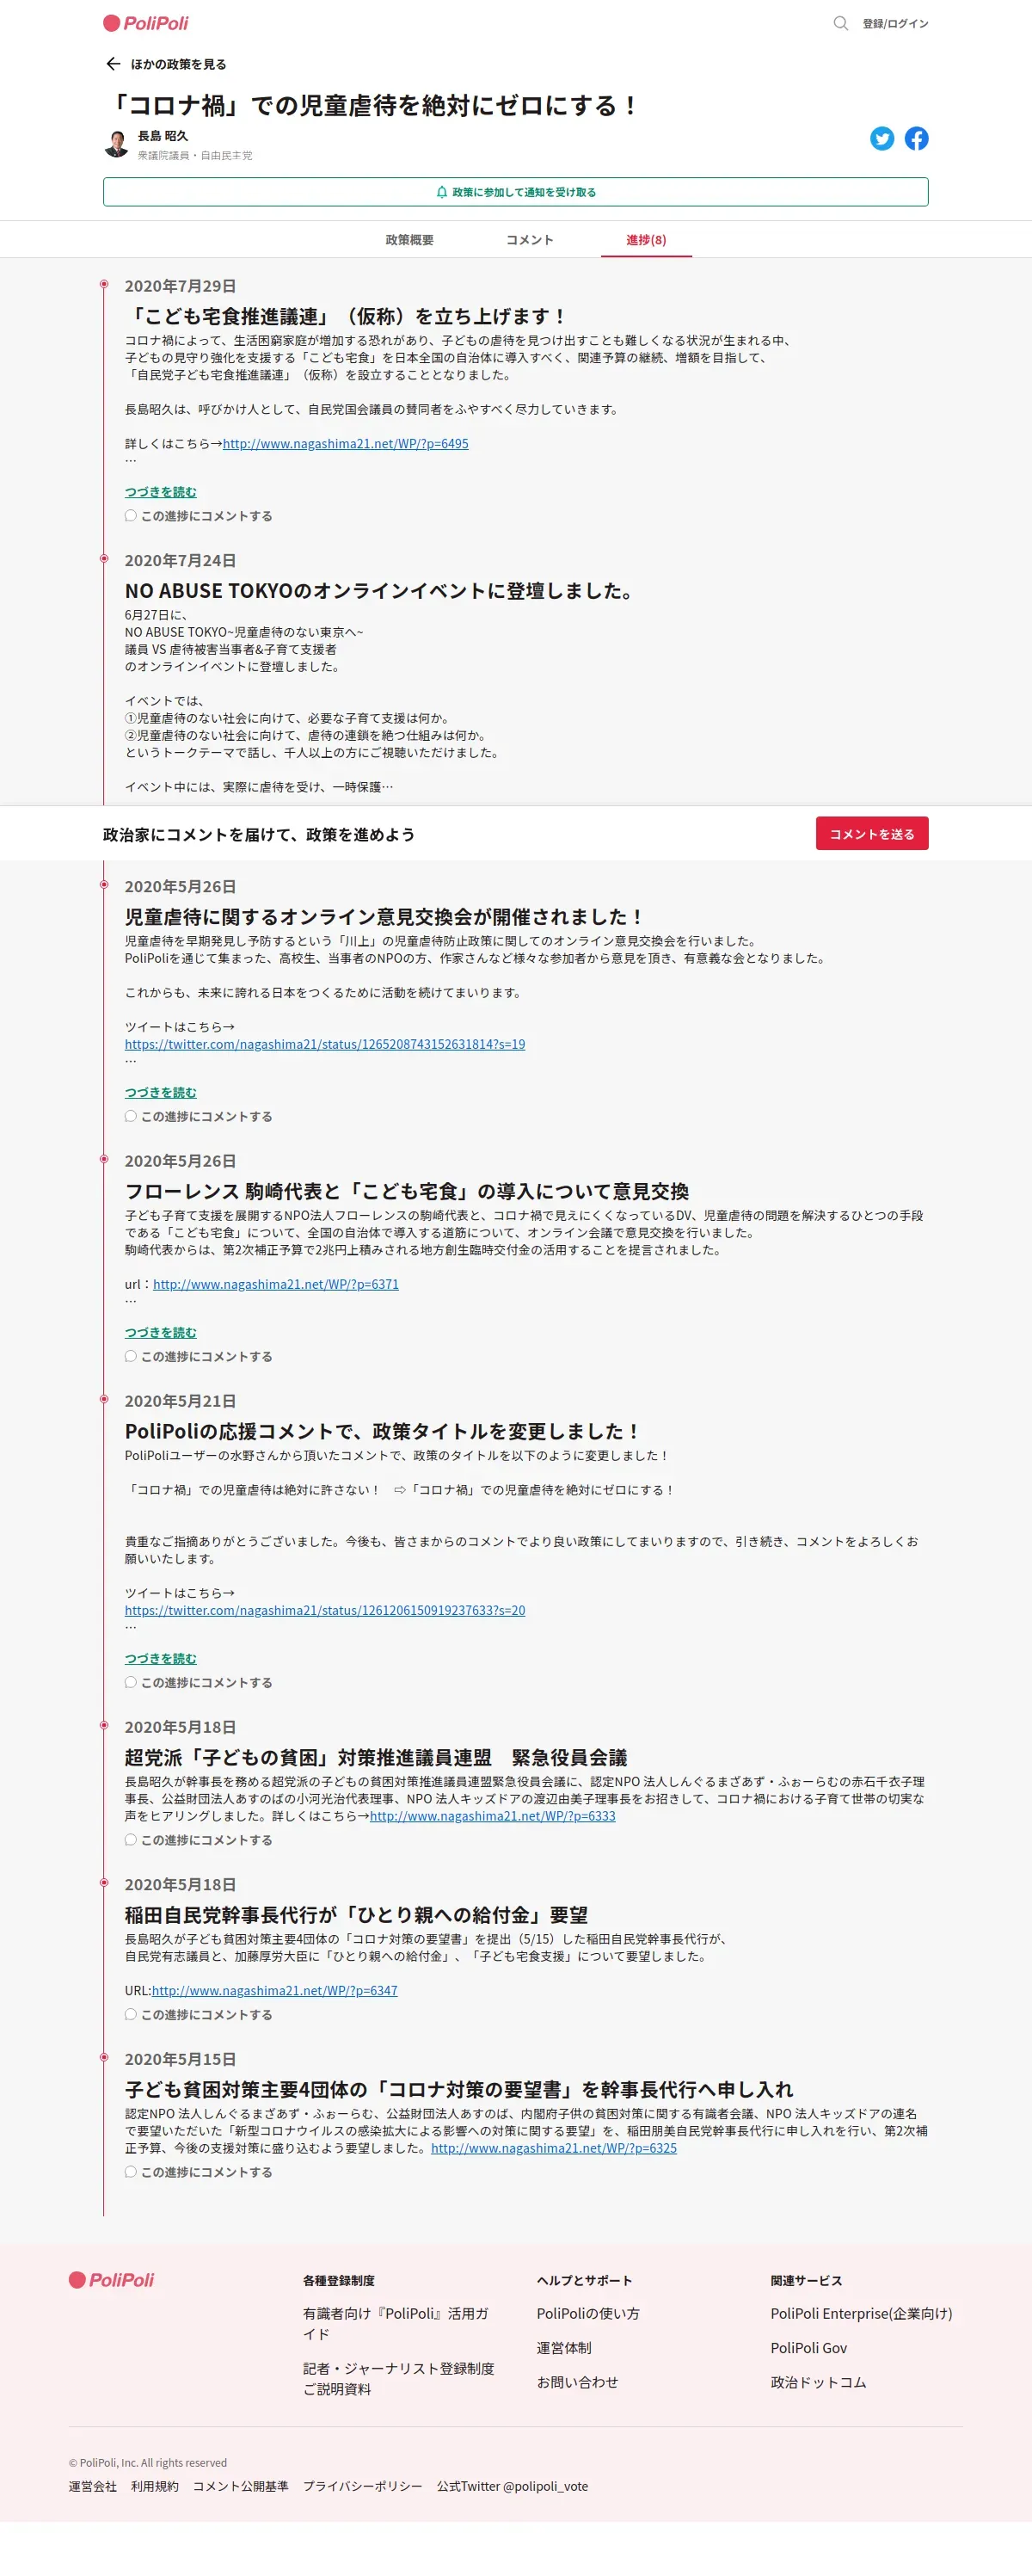Click 登録/ログイン link
The height and width of the screenshot is (2576, 1032).
click(x=895, y=24)
